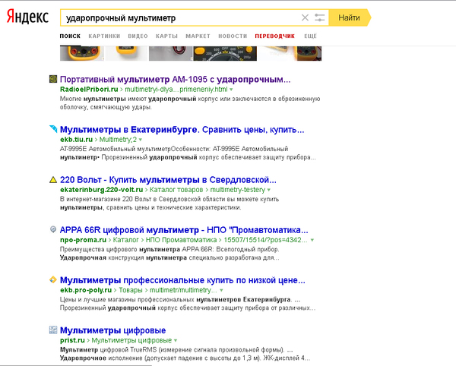Open the first multimeter image thumbnail

[82, 53]
